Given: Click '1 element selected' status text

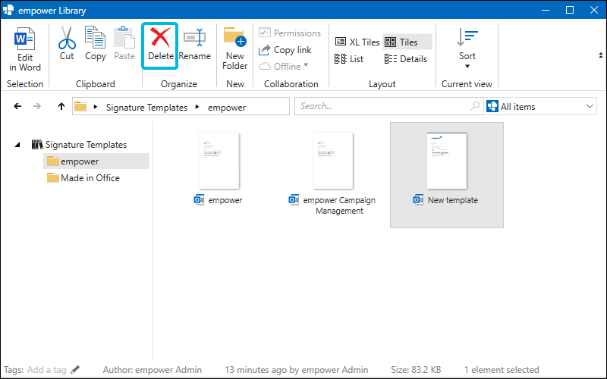Looking at the screenshot, I should coord(502,370).
